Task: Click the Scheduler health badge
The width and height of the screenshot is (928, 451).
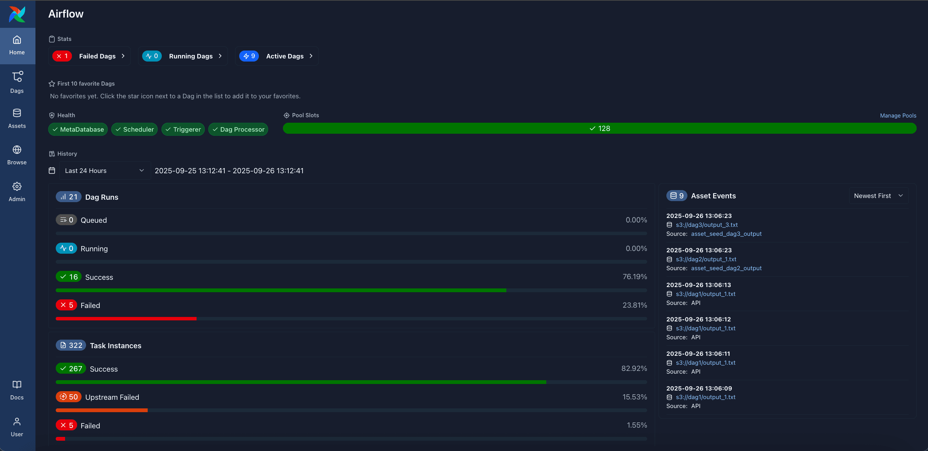Action: coord(134,129)
